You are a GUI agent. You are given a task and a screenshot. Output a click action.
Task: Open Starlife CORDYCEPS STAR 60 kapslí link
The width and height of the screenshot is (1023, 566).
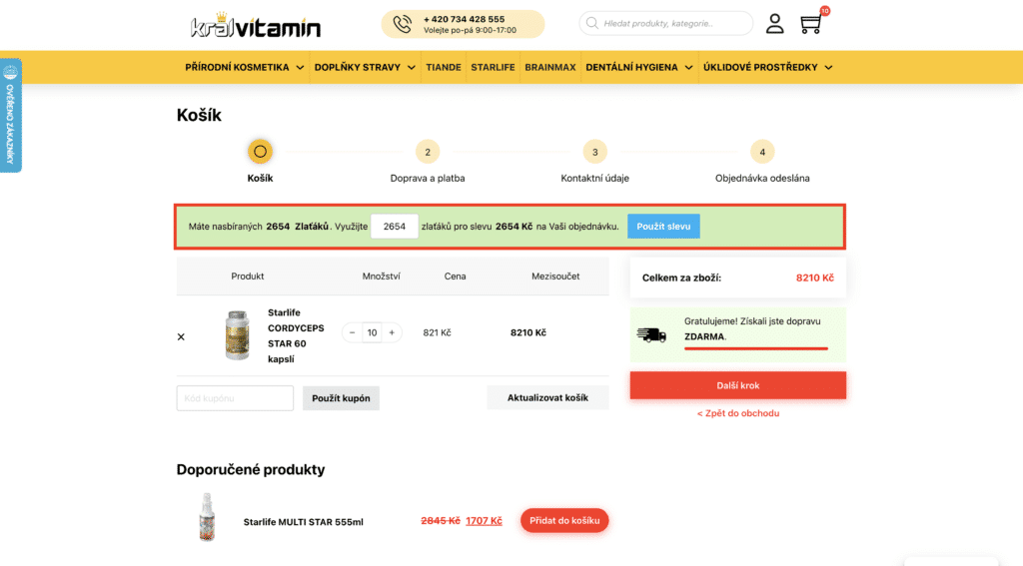(296, 335)
